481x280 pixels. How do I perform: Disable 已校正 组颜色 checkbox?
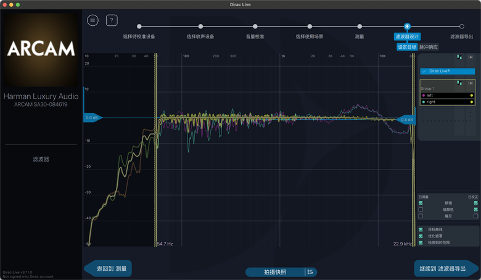pyautogui.click(x=476, y=210)
